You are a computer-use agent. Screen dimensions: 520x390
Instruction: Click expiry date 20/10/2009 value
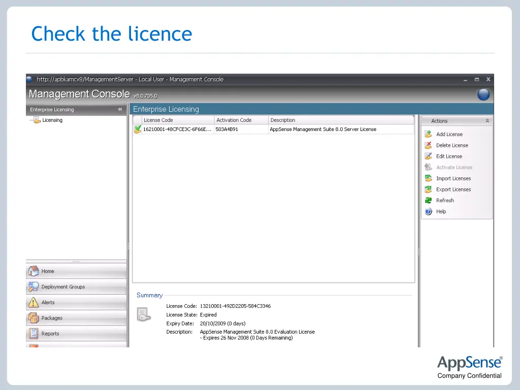pyautogui.click(x=222, y=323)
